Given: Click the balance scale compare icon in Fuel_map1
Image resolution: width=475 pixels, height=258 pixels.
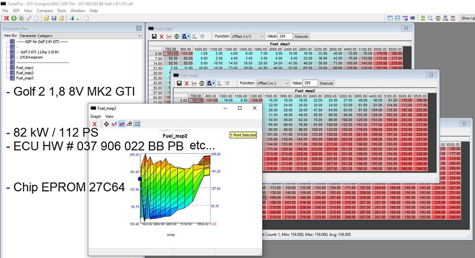Looking at the screenshot, I should [x=177, y=37].
